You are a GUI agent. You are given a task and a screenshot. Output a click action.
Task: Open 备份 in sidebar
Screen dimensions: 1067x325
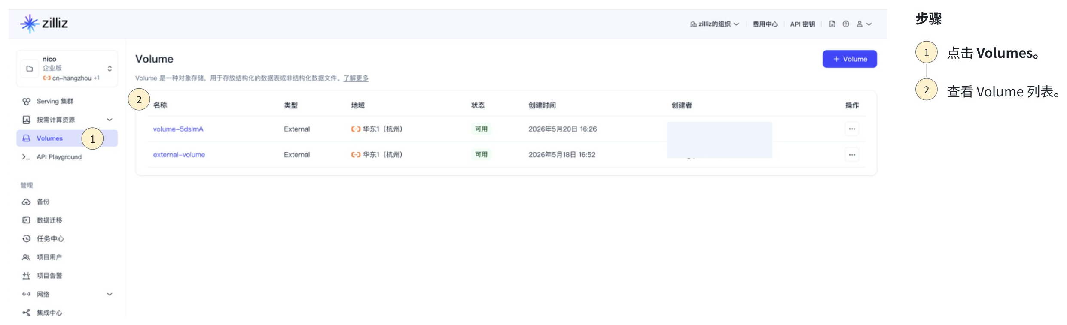43,202
